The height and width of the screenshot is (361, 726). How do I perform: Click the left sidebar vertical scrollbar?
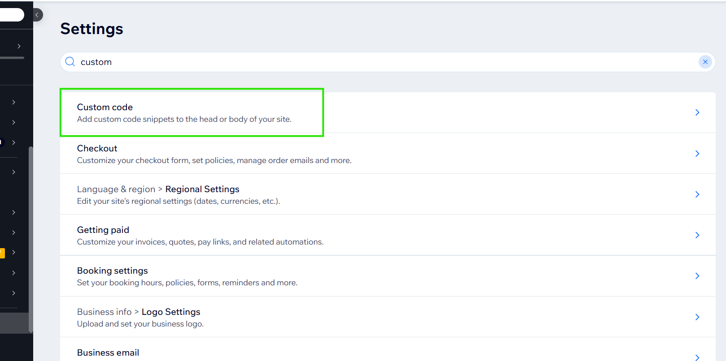click(30, 237)
